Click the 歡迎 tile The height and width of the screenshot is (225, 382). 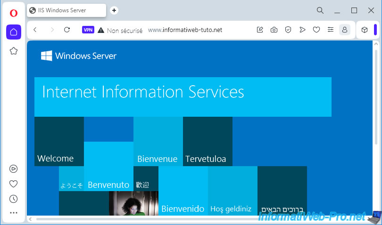pyautogui.click(x=146, y=178)
